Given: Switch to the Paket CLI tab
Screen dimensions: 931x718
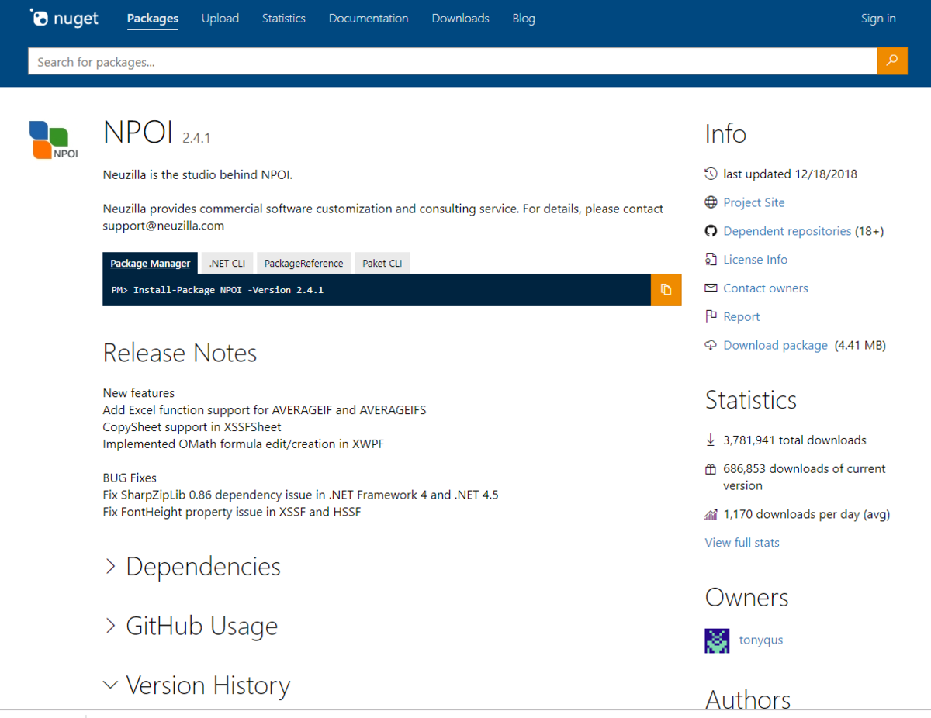Looking at the screenshot, I should point(382,264).
